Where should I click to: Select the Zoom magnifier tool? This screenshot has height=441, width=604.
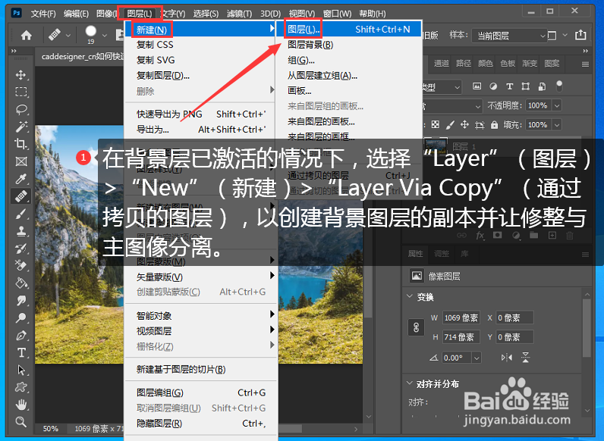pos(20,422)
